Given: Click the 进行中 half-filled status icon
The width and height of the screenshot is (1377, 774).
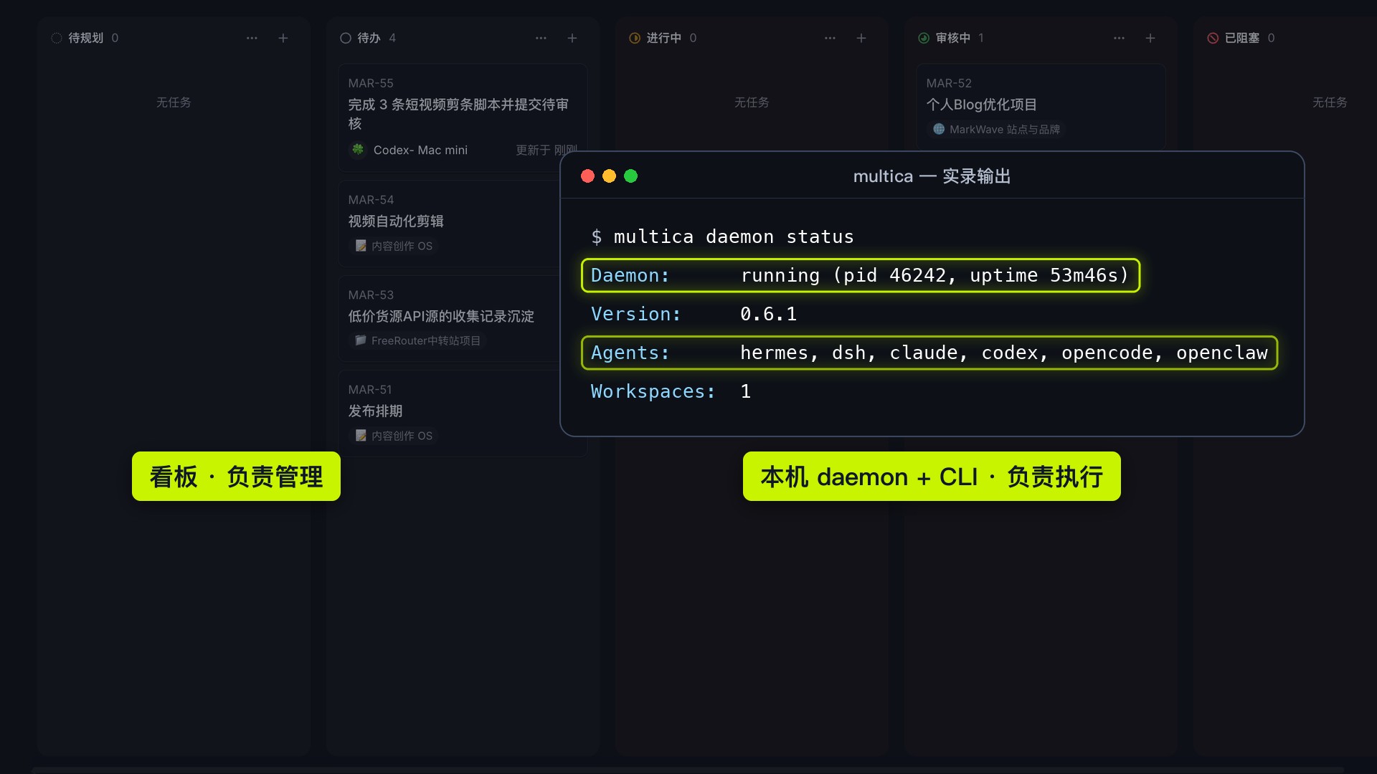Looking at the screenshot, I should 635,38.
